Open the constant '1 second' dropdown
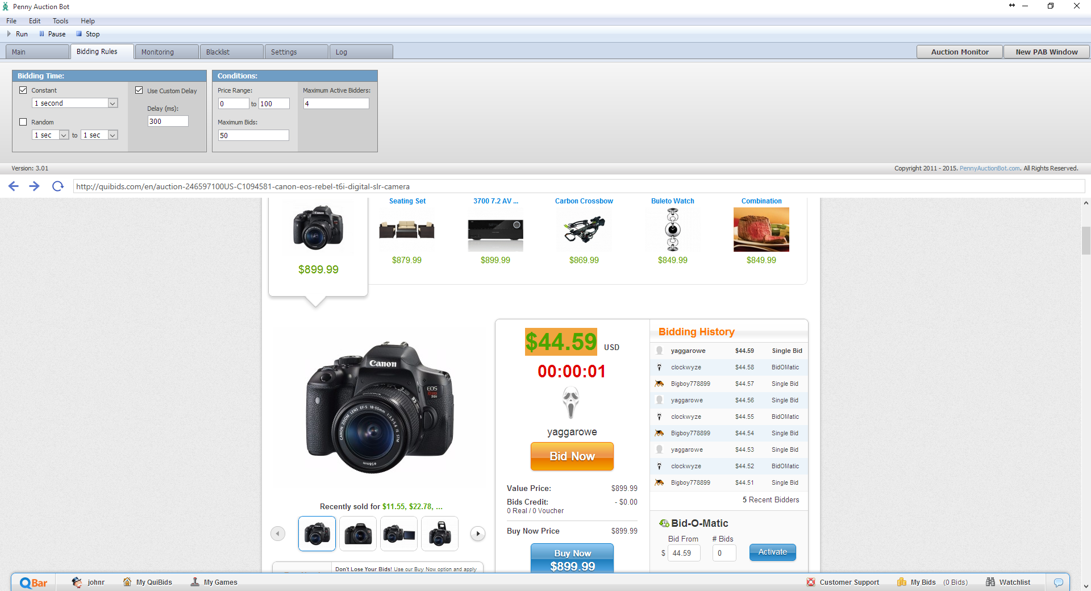 pyautogui.click(x=75, y=103)
